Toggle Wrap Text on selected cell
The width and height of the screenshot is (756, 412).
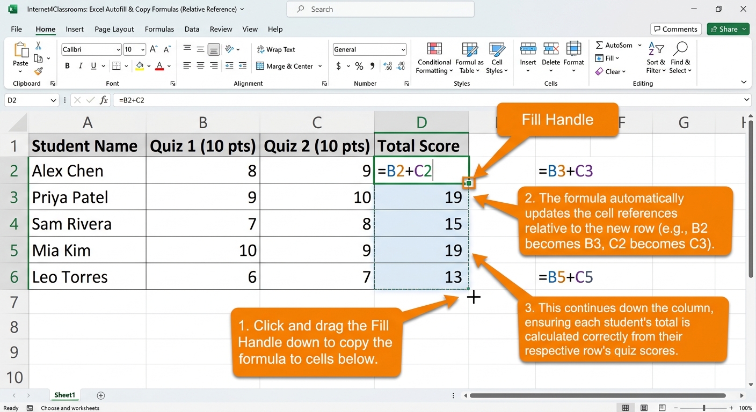tap(276, 49)
